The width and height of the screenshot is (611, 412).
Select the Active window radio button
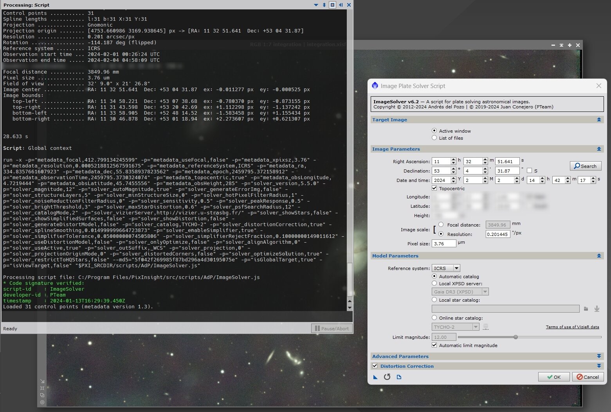(434, 131)
